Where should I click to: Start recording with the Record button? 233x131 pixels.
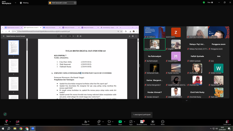153,123
